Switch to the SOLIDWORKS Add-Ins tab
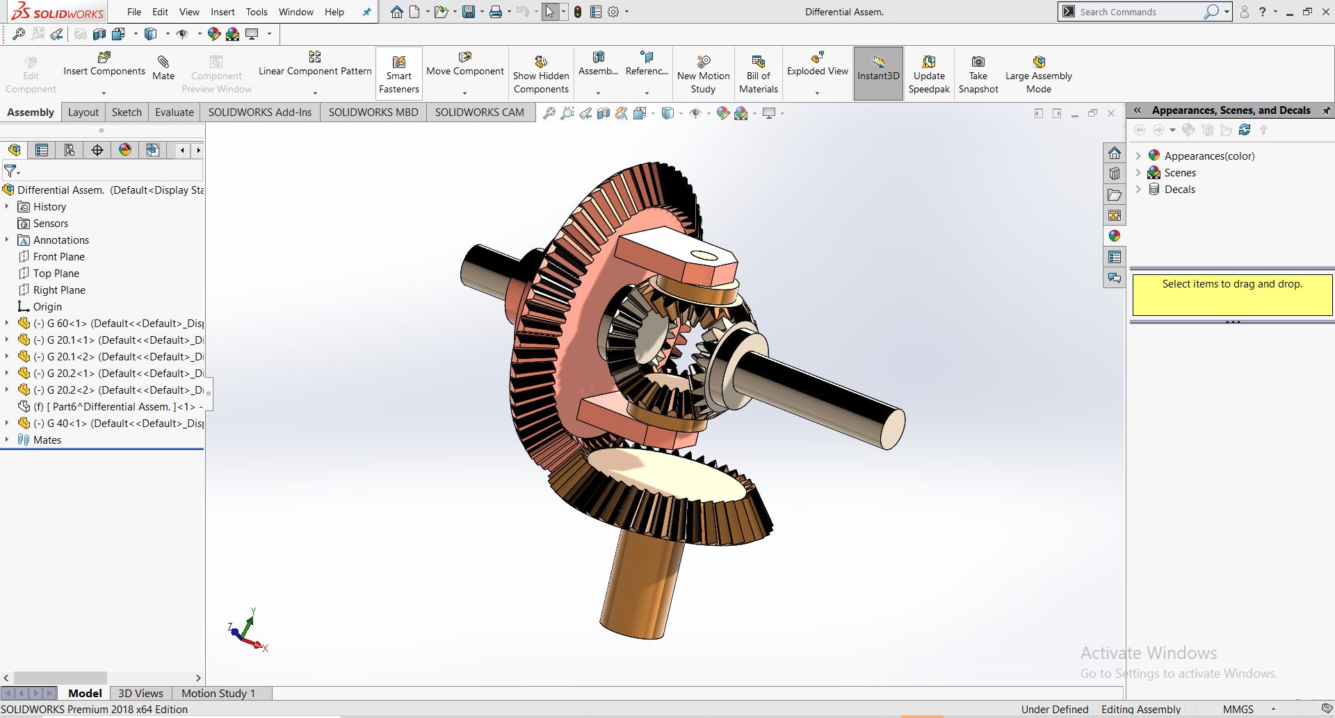 pyautogui.click(x=260, y=112)
